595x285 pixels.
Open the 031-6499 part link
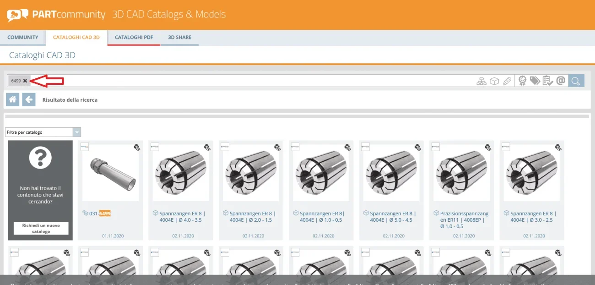(100, 214)
